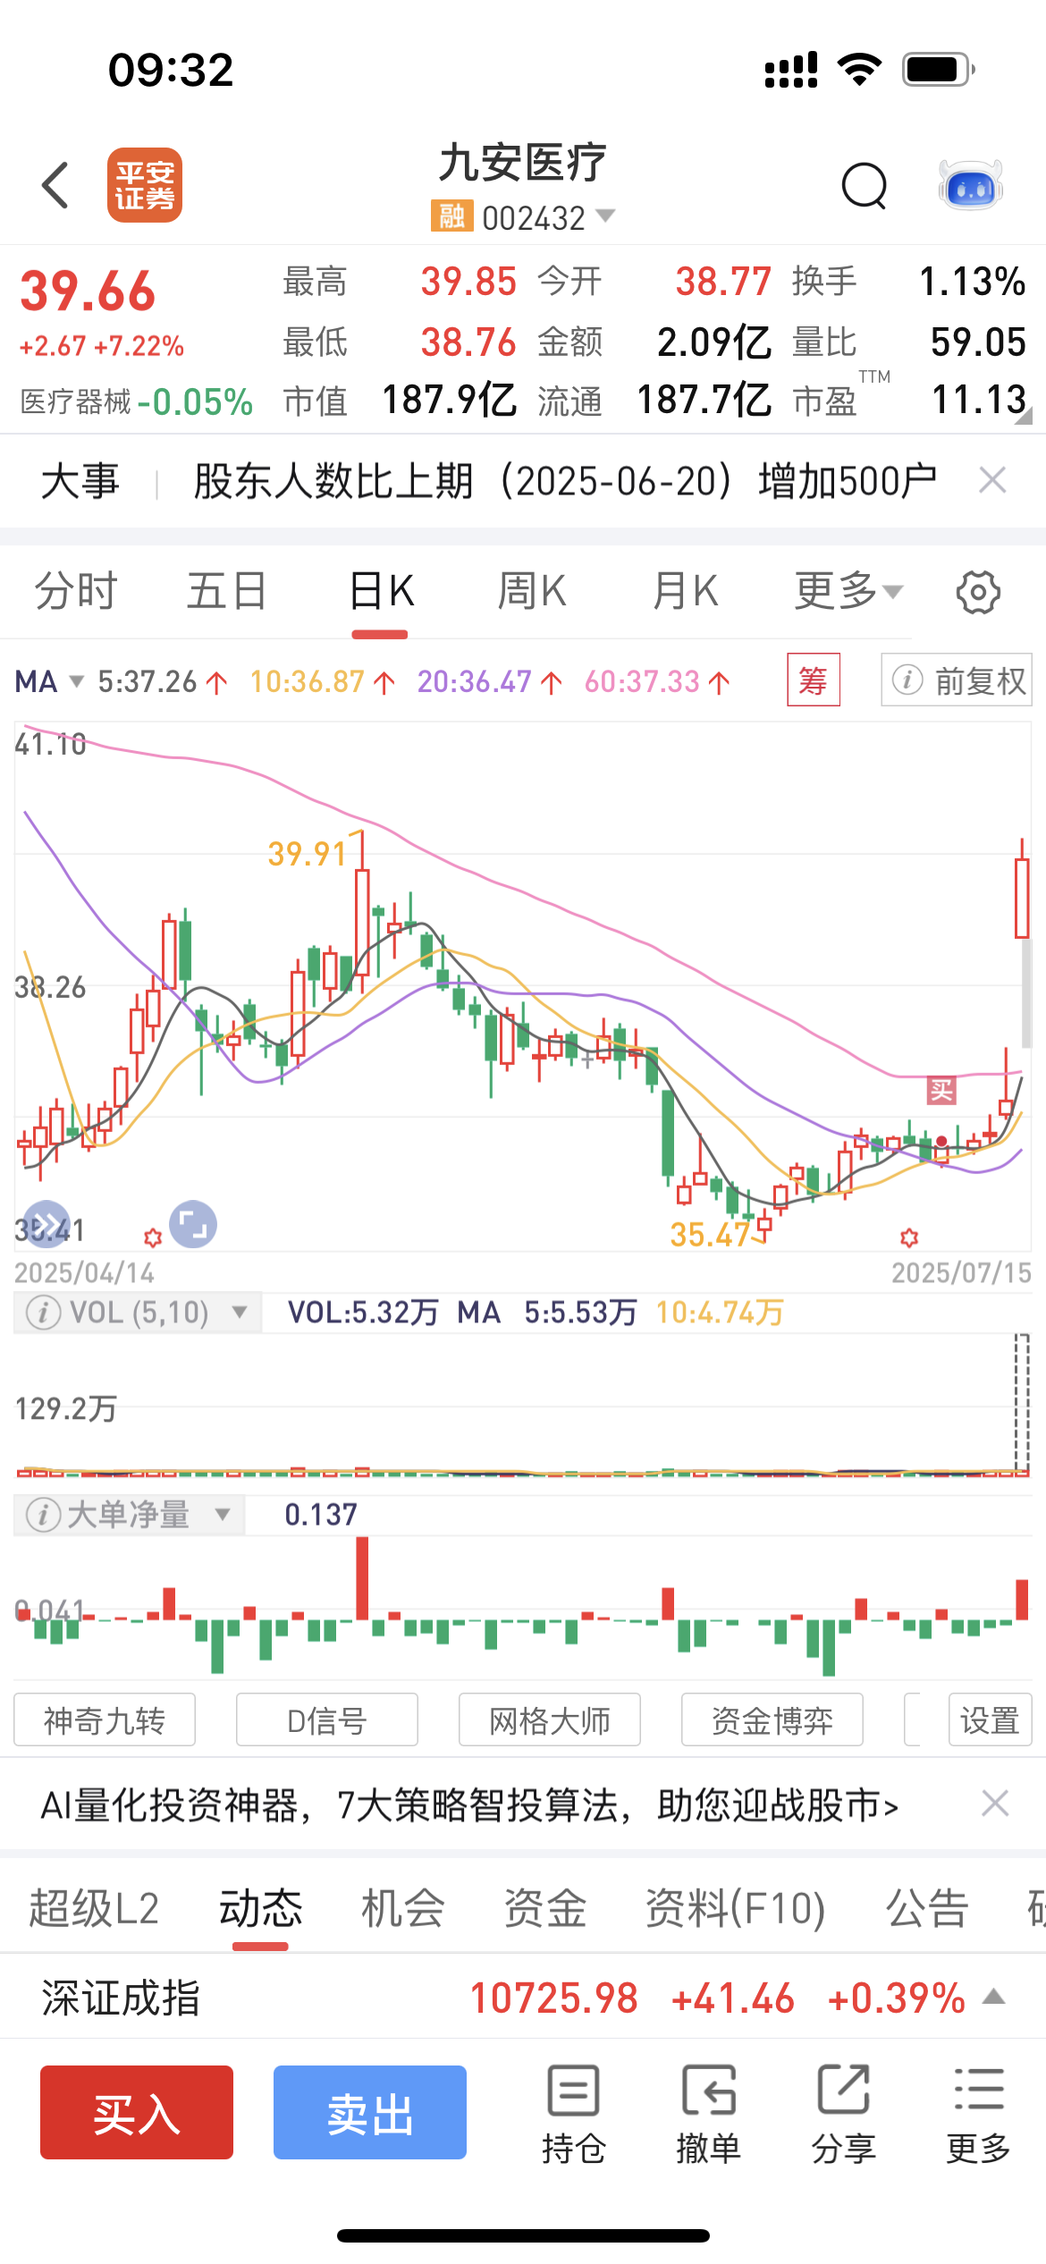
Task: Change 前复权 price adjustment setting
Action: (957, 680)
